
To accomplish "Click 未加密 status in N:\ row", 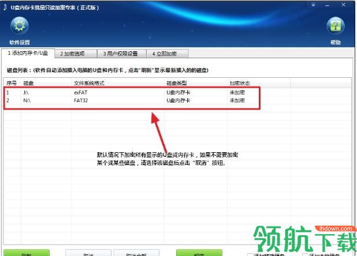I will tap(237, 100).
